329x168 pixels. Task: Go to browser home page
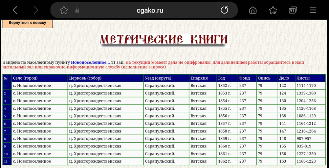253,10
